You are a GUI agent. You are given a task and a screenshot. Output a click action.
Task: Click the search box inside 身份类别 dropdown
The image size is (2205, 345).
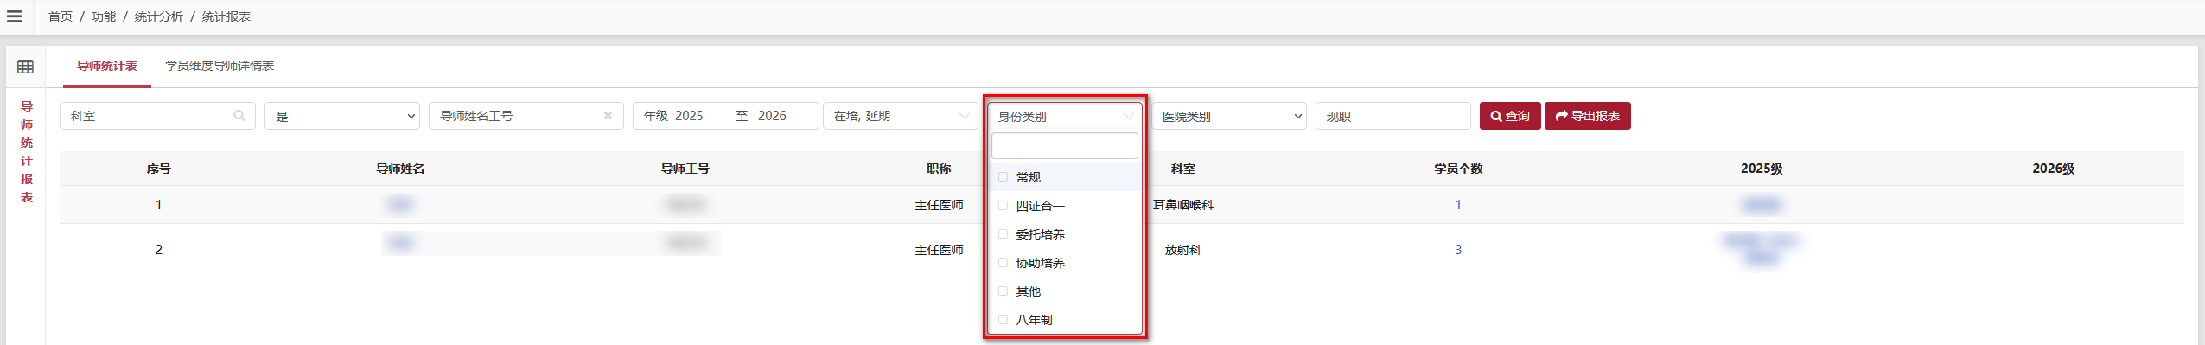pos(1065,145)
